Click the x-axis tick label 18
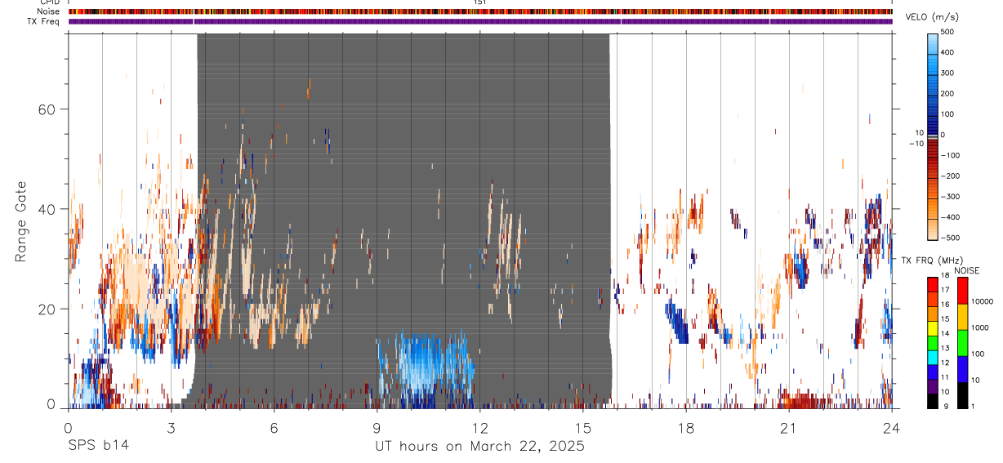Viewport: 1003px width, 463px height. 685,428
